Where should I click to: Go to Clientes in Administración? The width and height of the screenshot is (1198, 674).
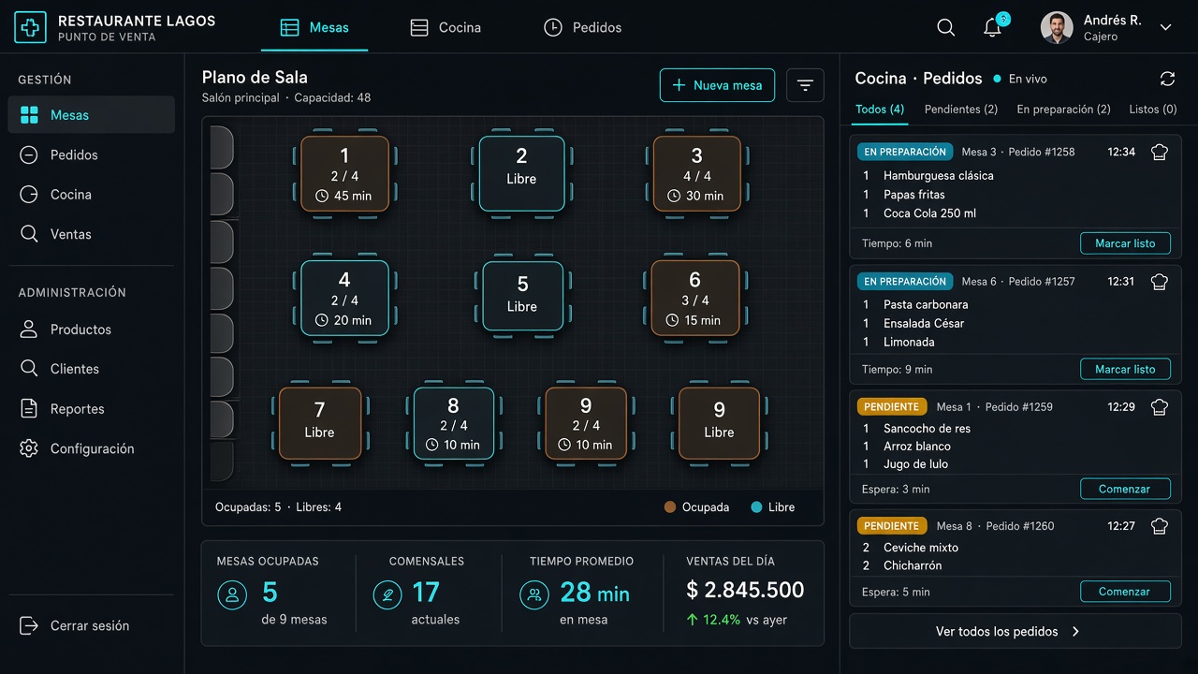92,369
